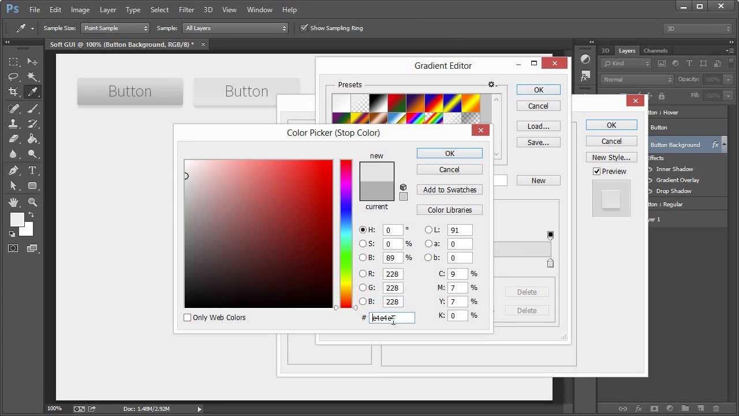Click New Style in Layer Style dialog
This screenshot has width=739, height=416.
611,157
